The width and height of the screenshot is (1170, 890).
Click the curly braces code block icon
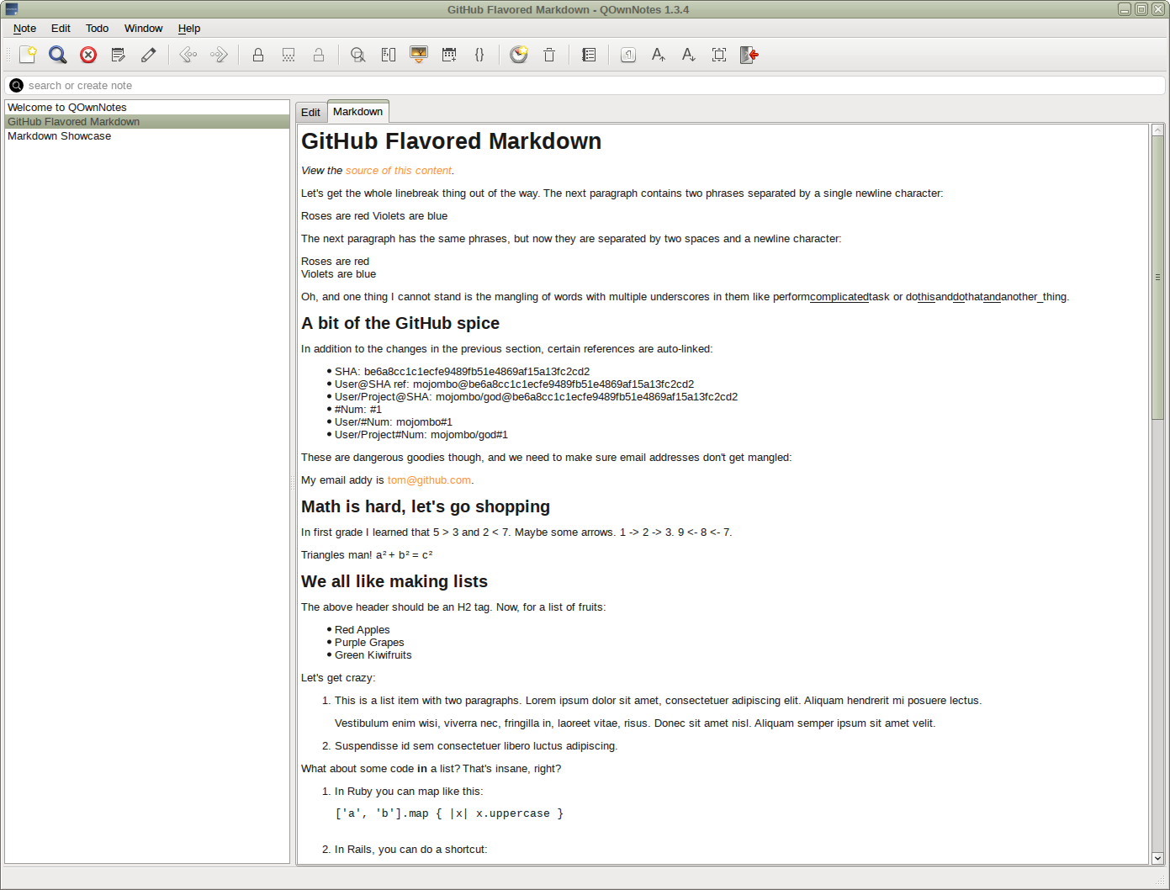tap(479, 55)
